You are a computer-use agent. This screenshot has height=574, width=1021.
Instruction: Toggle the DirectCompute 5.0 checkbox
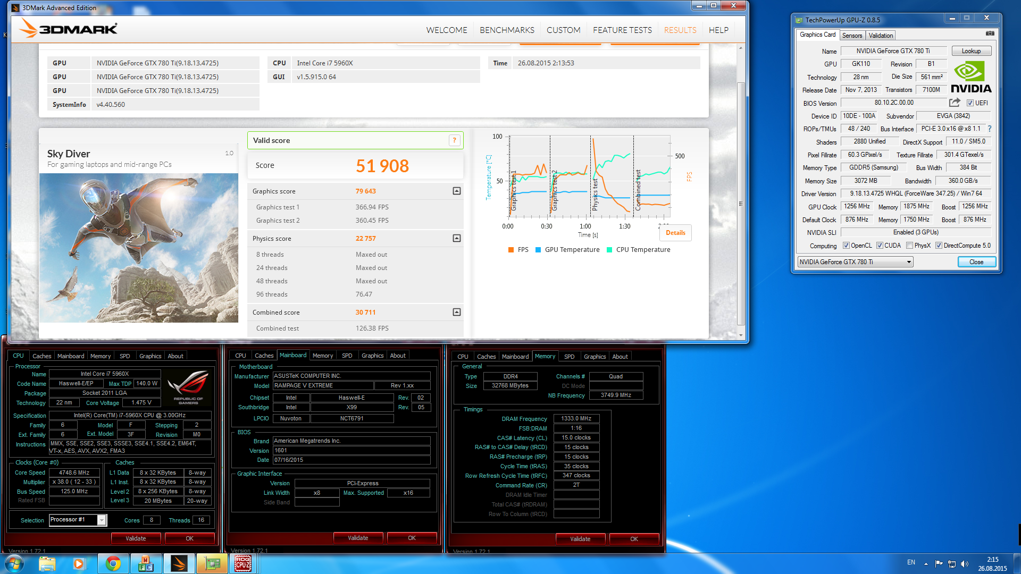tap(939, 246)
